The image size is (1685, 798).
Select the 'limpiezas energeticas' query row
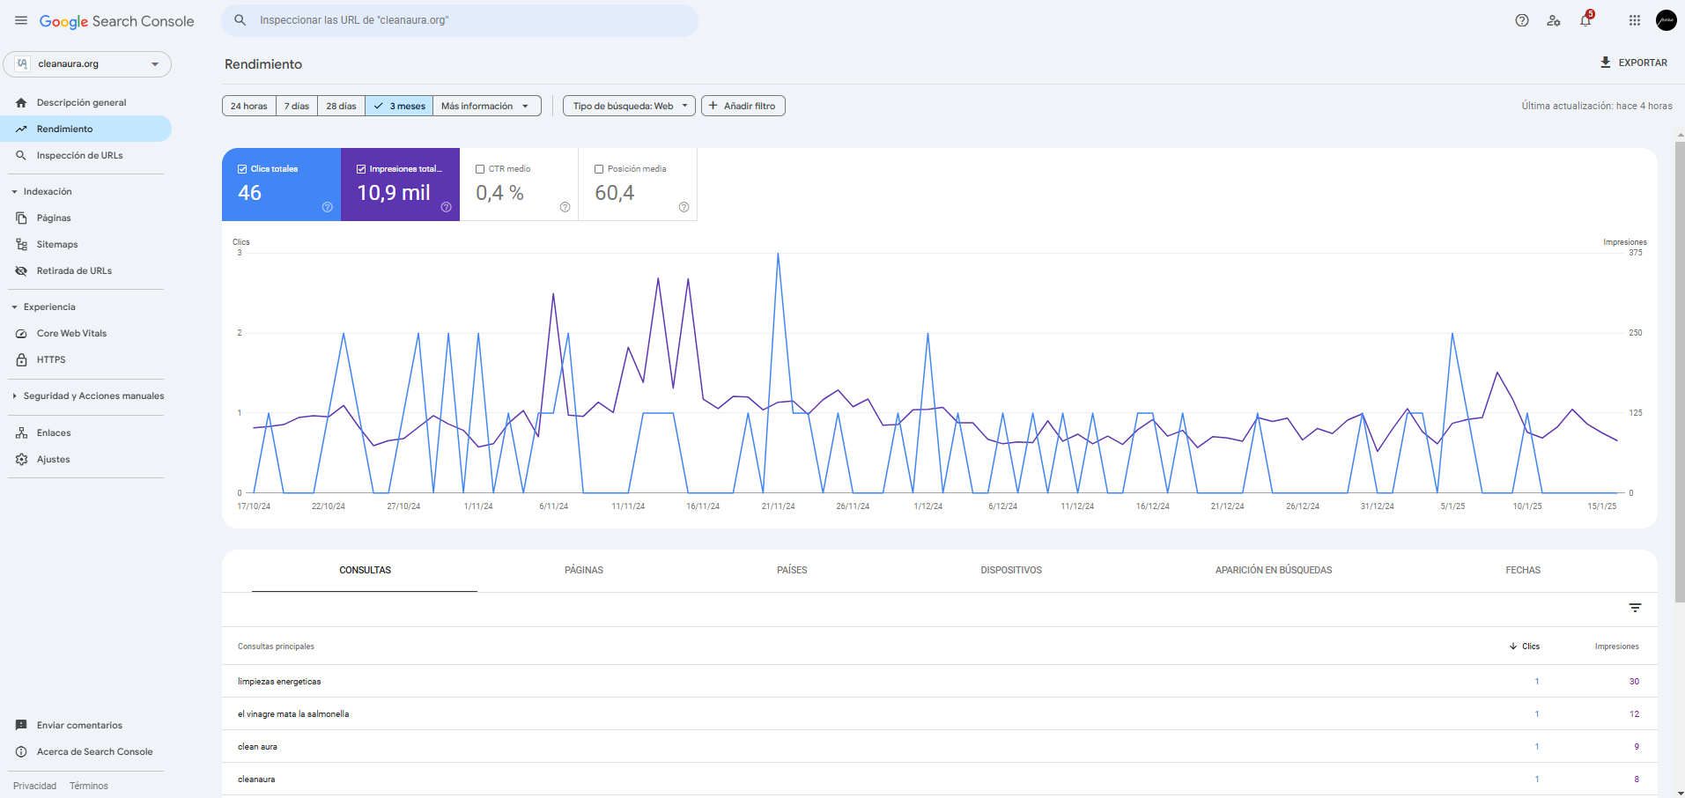click(939, 681)
